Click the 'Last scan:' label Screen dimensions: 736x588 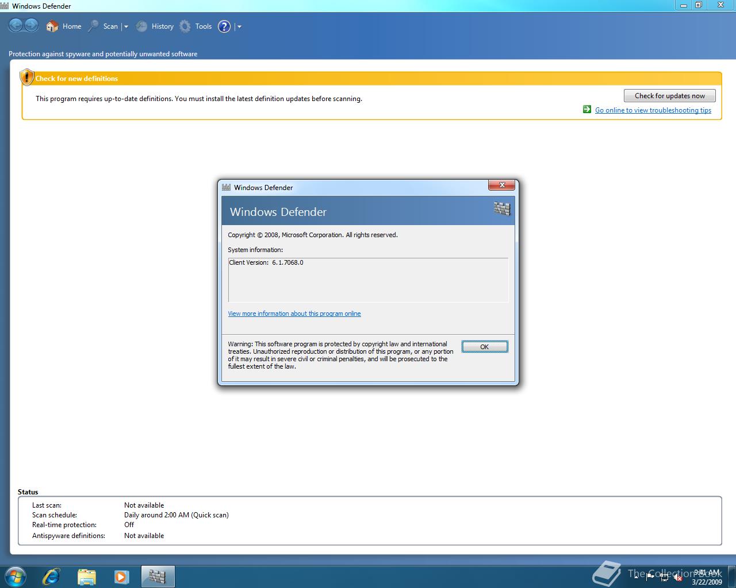tap(47, 505)
